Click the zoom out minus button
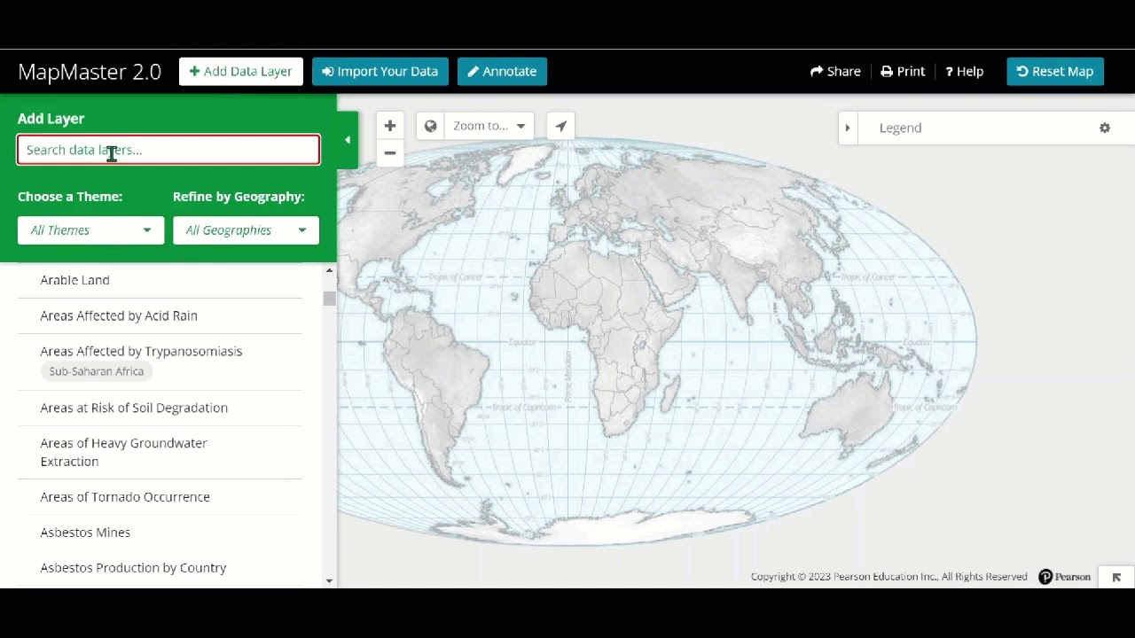The width and height of the screenshot is (1135, 638). pyautogui.click(x=390, y=152)
